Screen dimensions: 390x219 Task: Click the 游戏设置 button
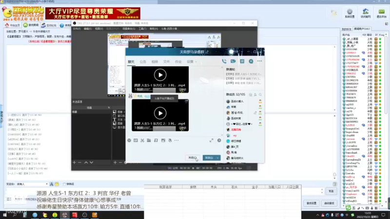point(312,203)
